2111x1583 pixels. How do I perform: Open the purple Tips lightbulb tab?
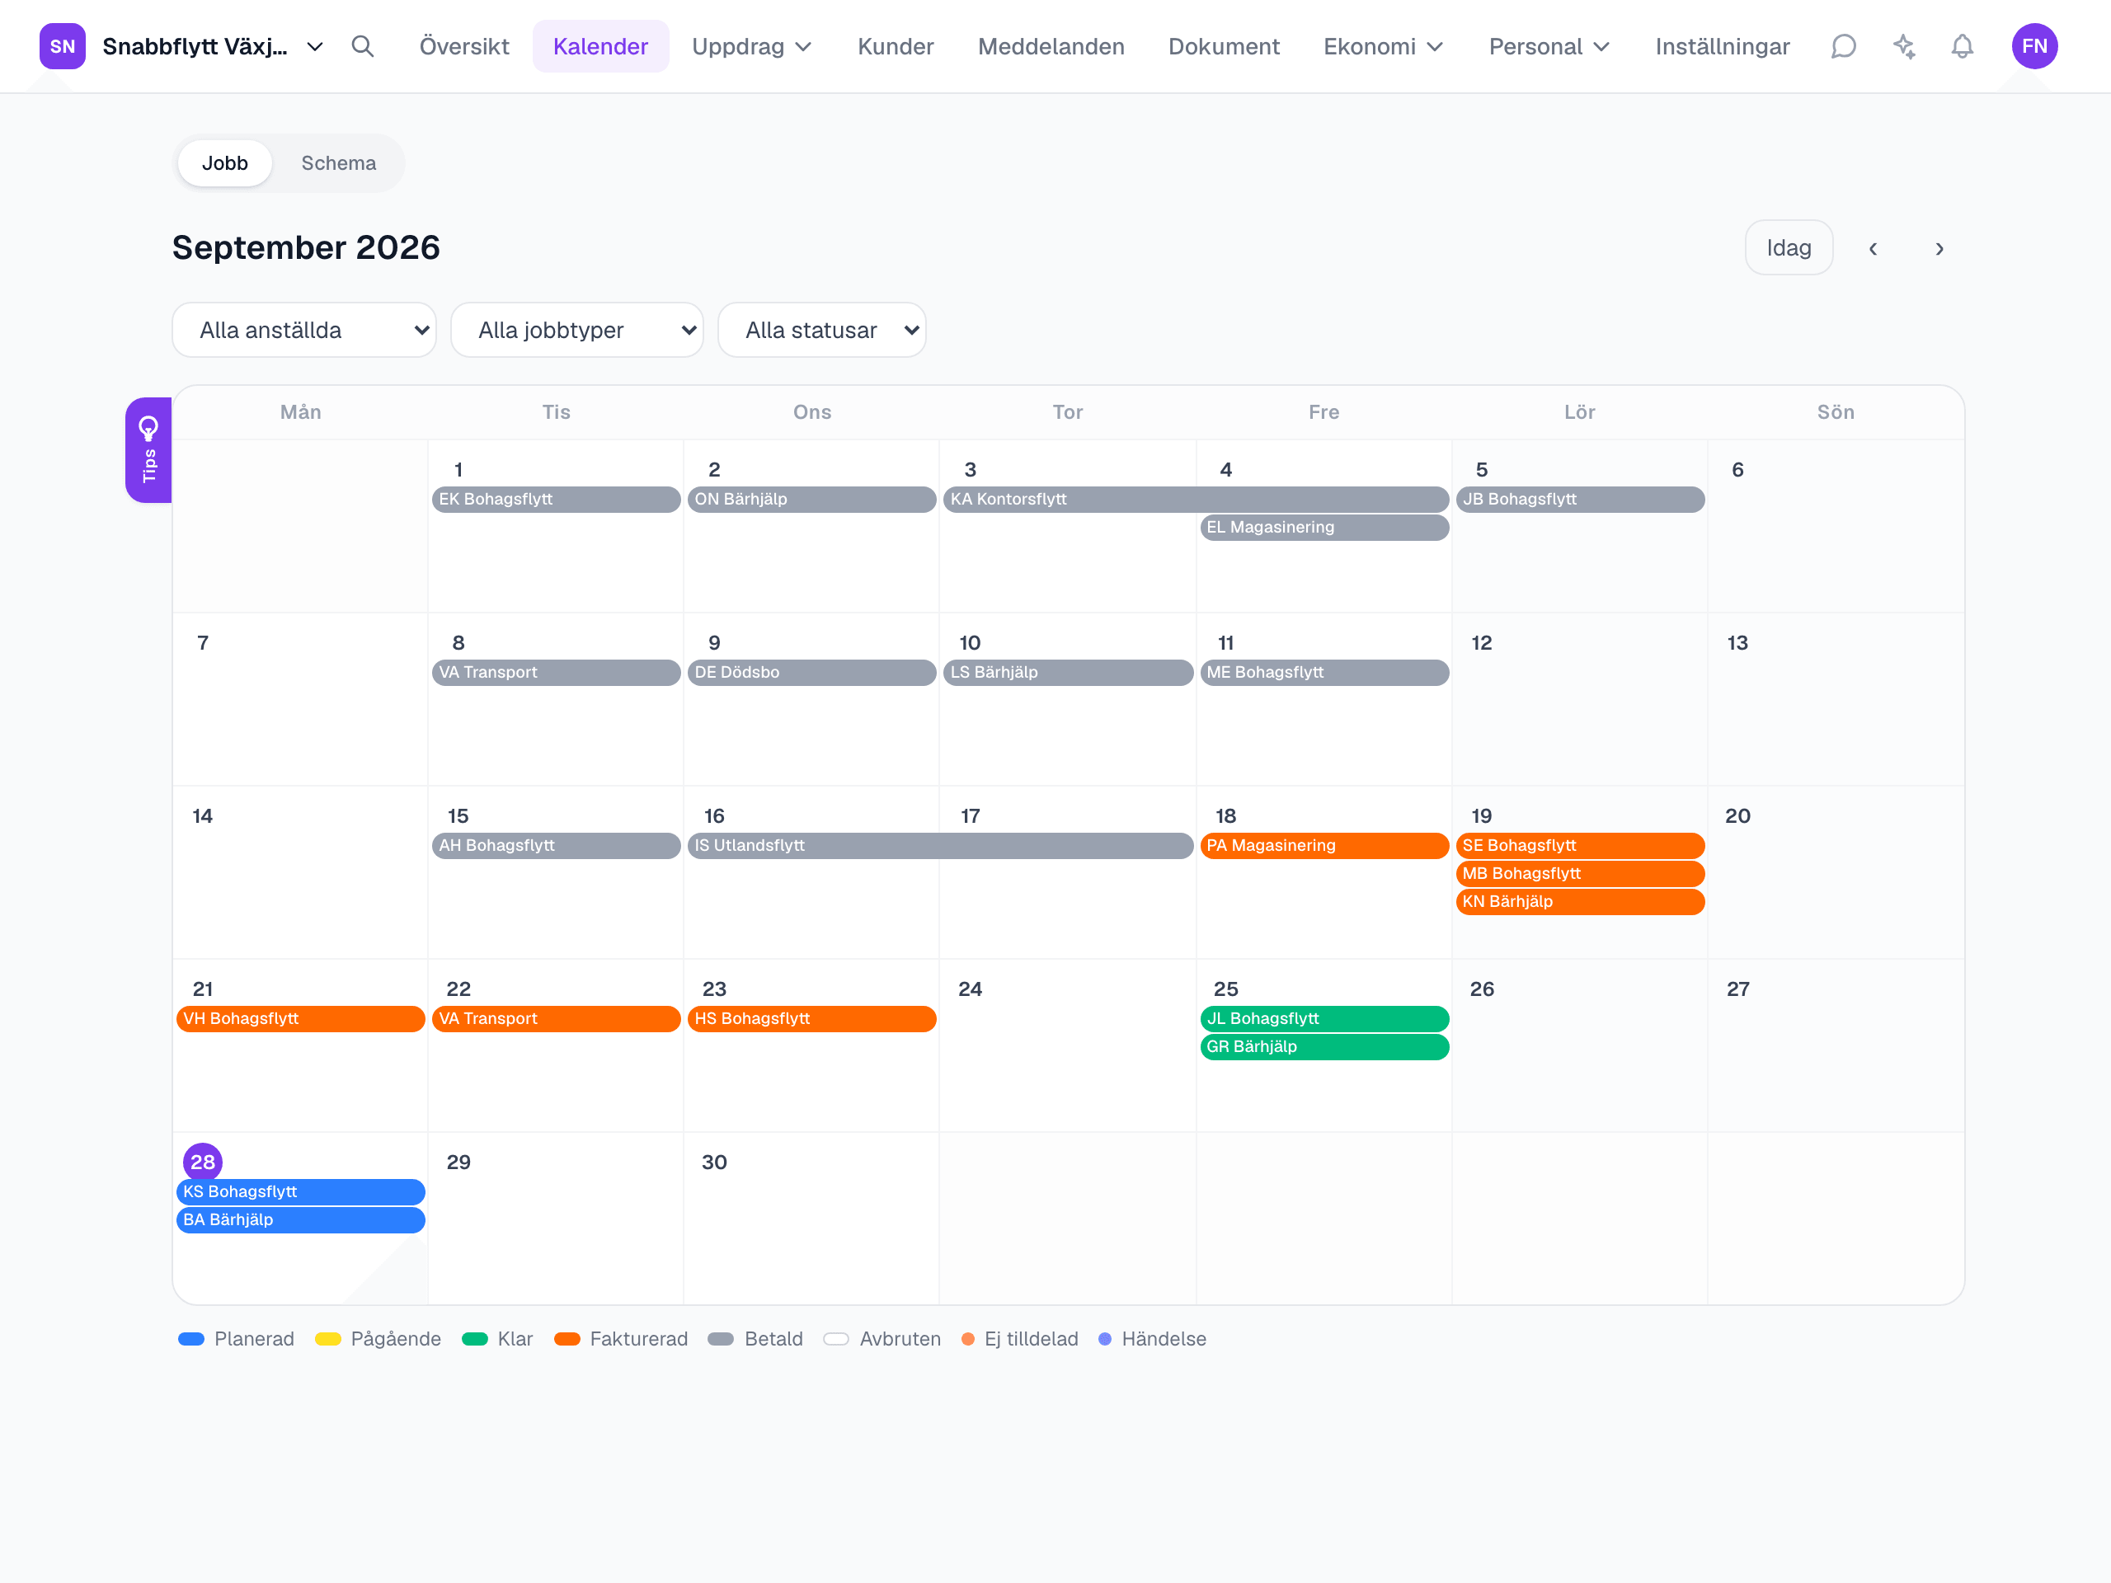click(149, 449)
